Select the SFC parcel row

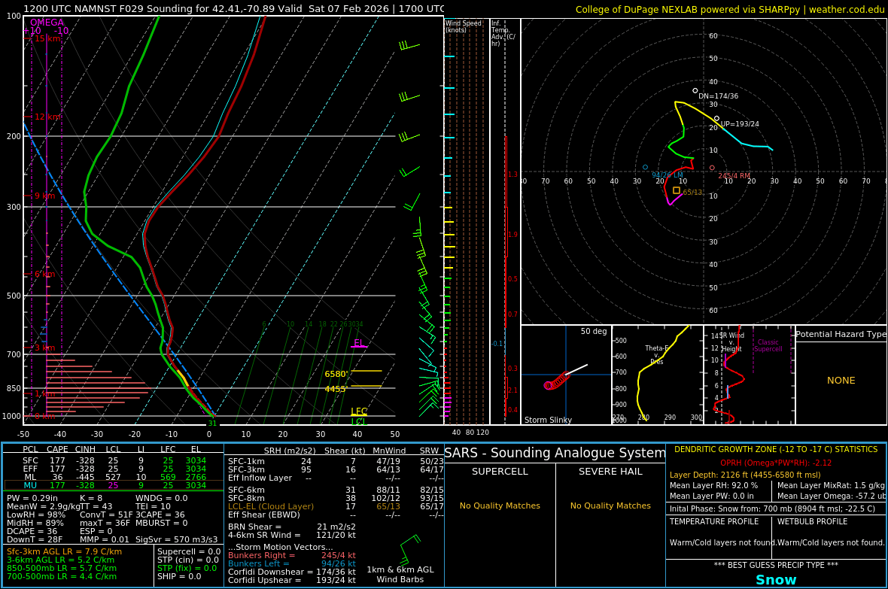[113, 460]
